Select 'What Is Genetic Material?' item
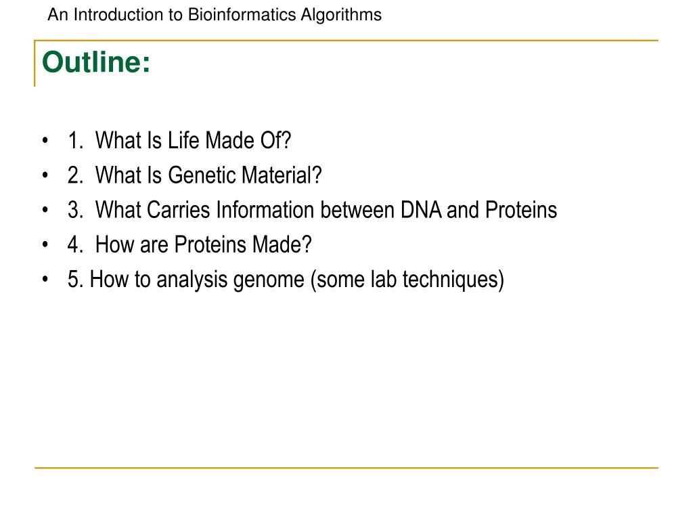 click(208, 175)
